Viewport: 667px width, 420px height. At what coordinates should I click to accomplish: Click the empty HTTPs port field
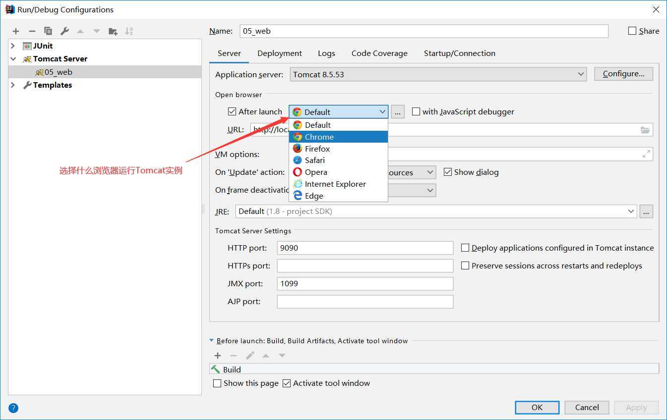coord(365,266)
